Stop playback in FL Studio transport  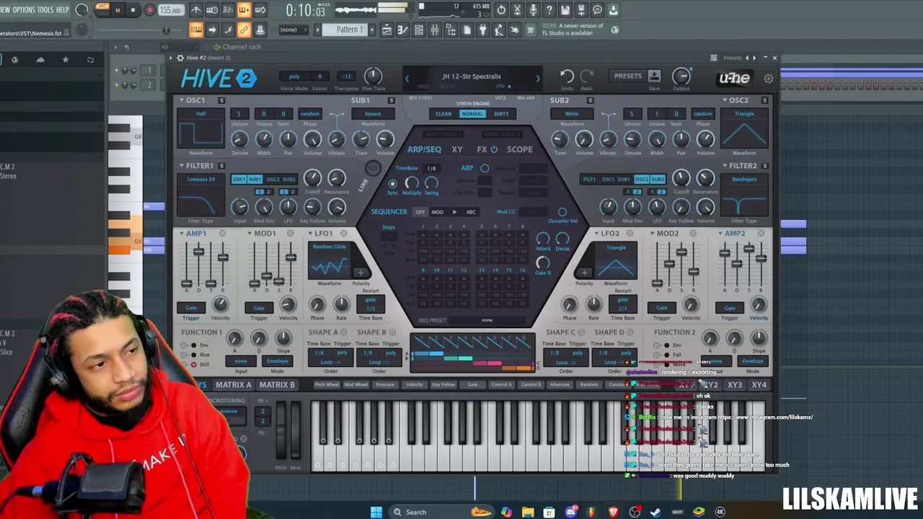click(x=133, y=10)
